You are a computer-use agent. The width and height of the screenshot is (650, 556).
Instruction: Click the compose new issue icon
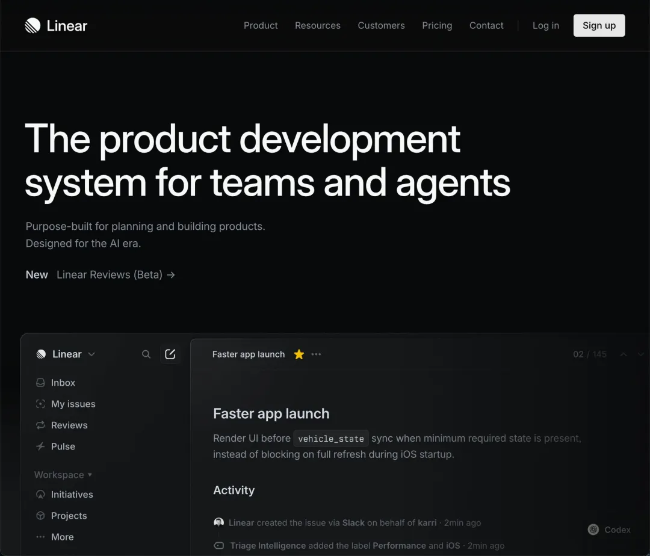click(x=170, y=354)
